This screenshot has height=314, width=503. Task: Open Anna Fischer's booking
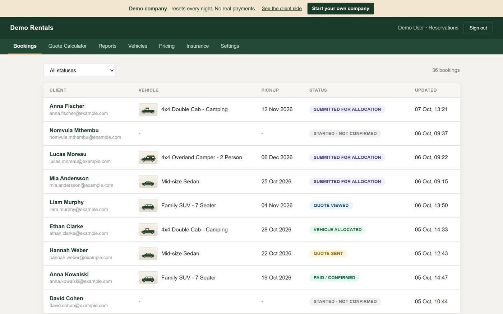click(x=251, y=109)
